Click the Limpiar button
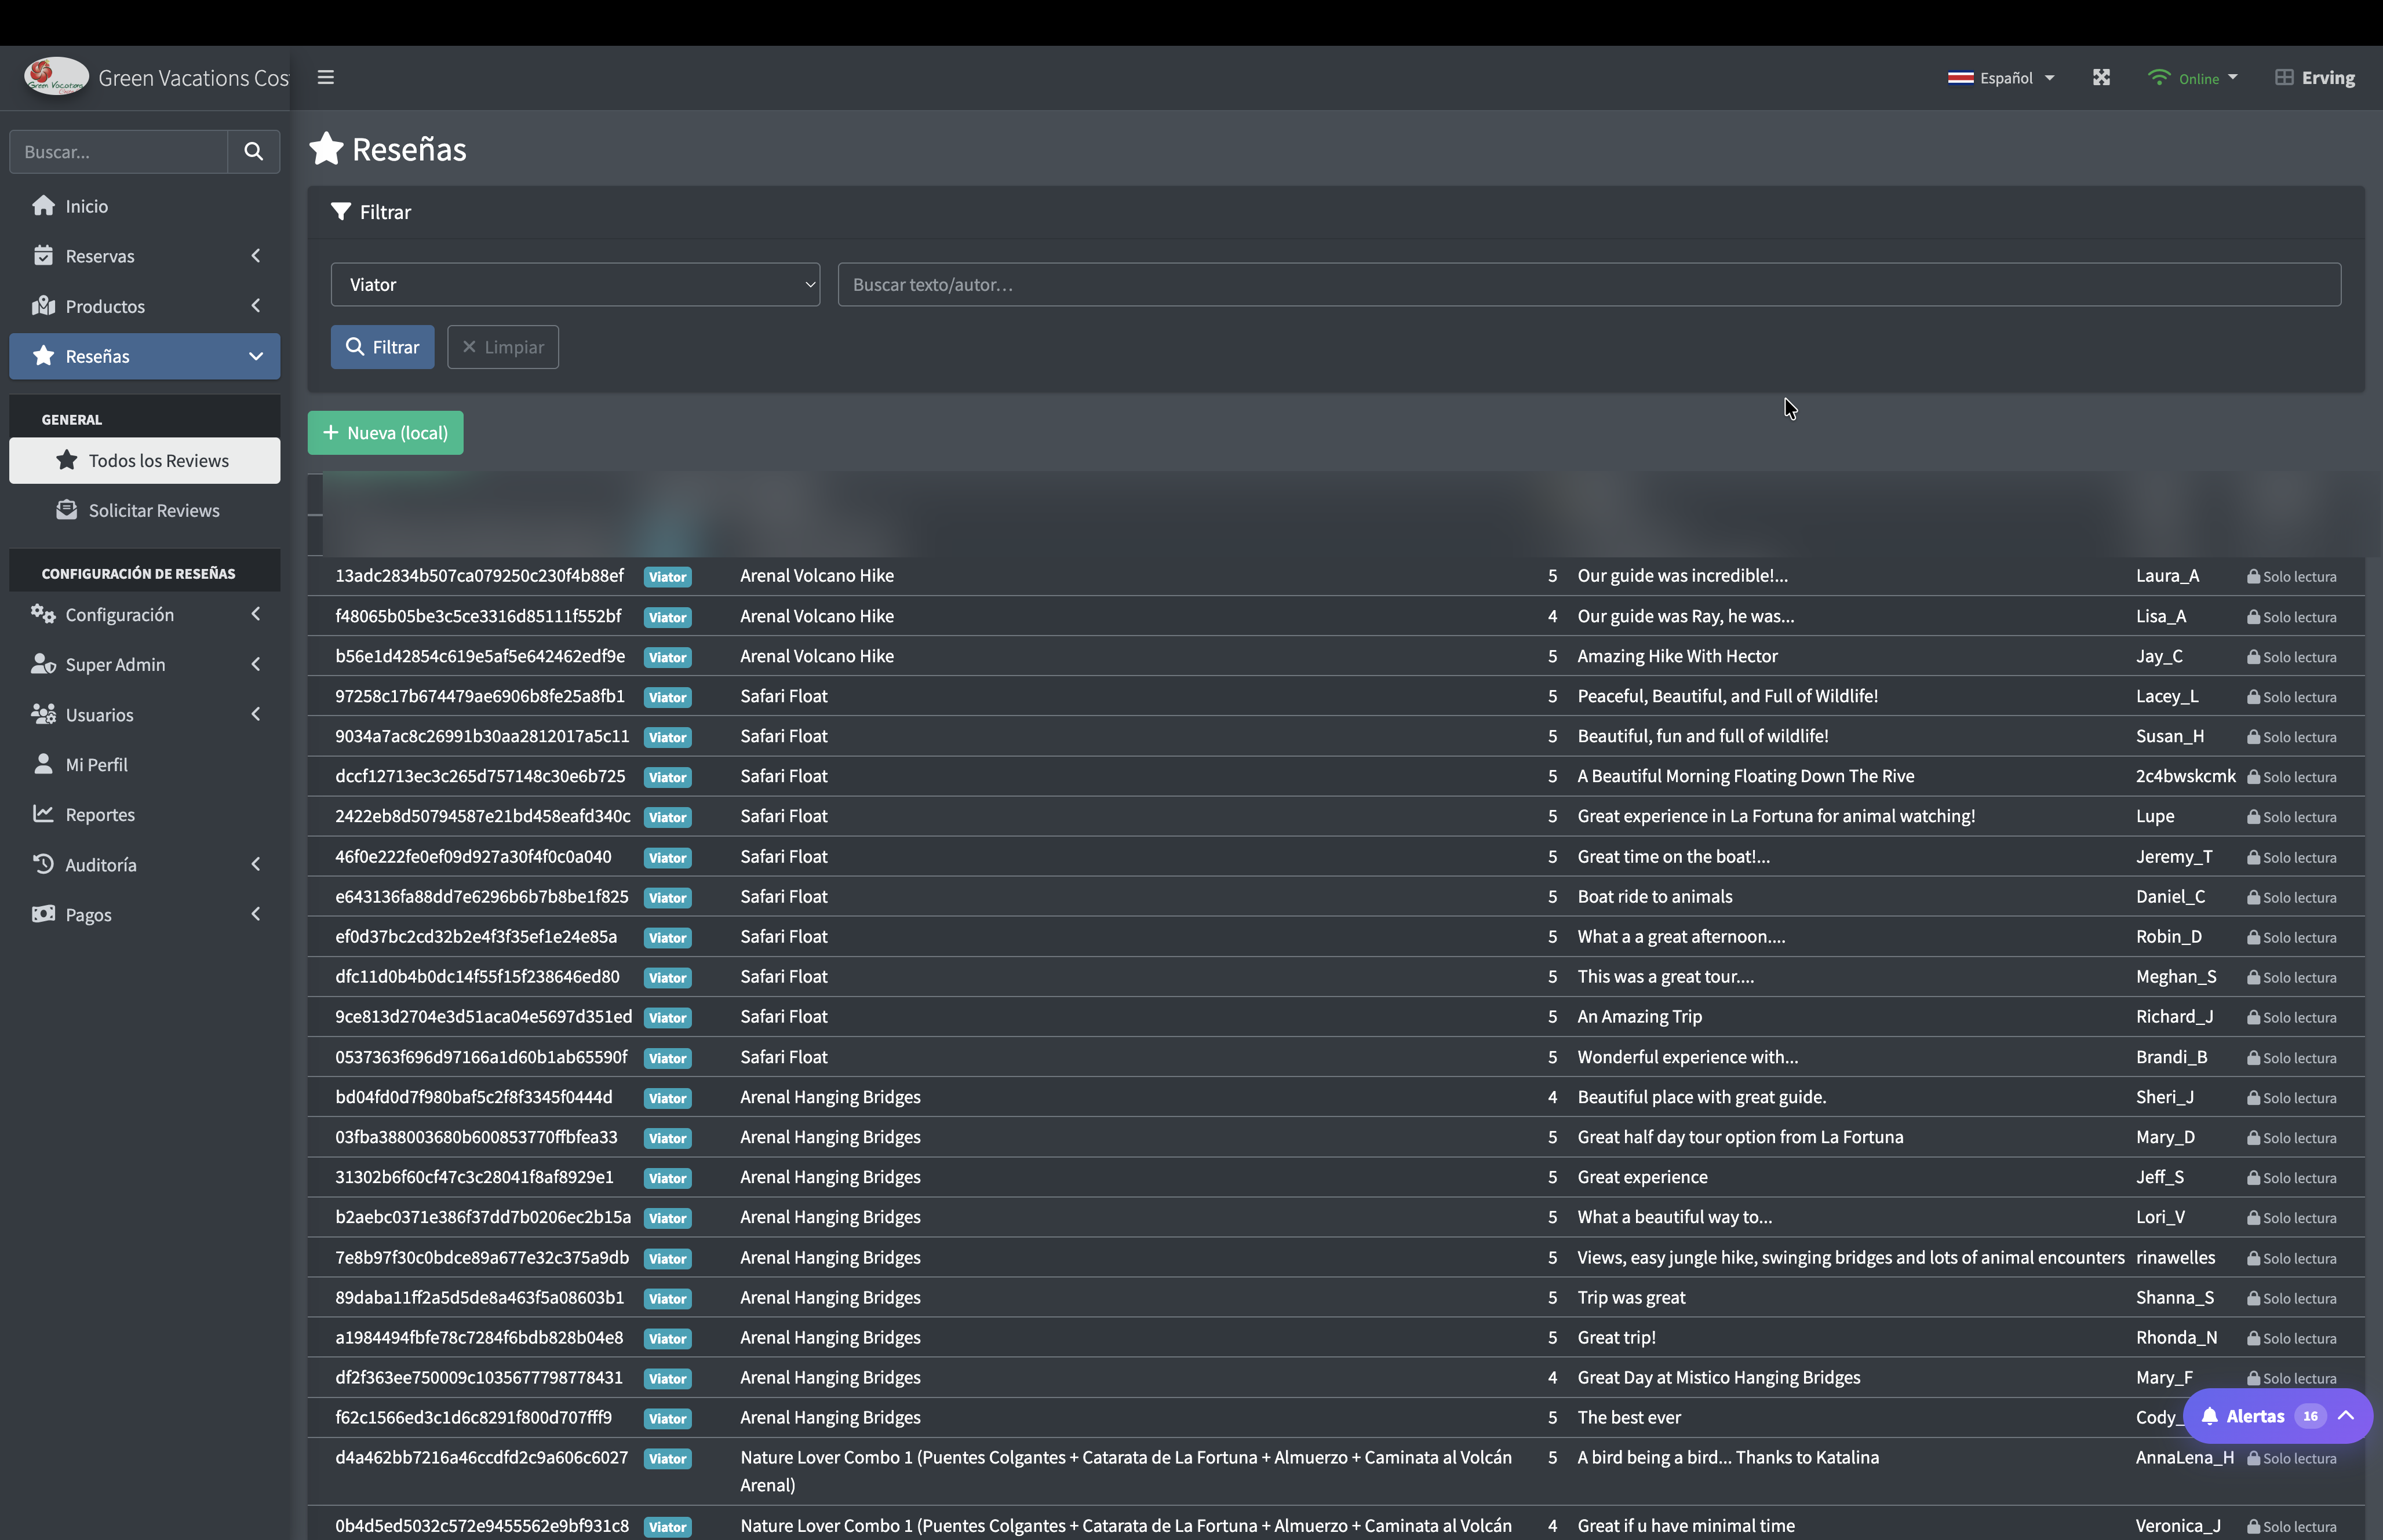 tap(503, 347)
